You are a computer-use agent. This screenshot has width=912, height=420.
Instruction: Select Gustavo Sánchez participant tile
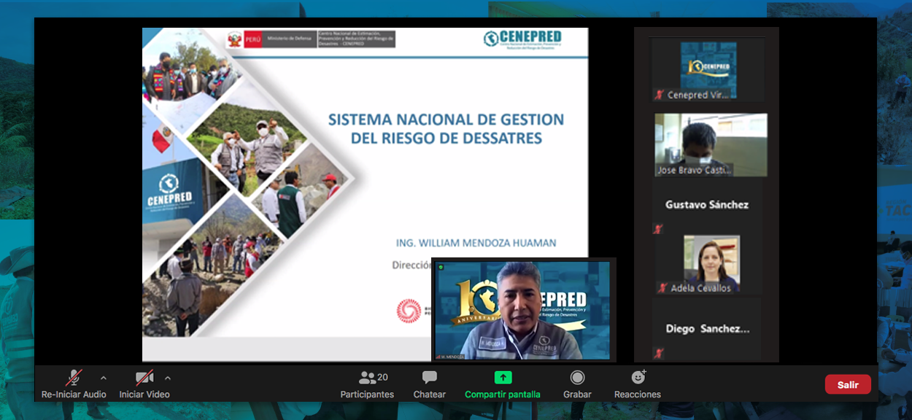coord(707,208)
